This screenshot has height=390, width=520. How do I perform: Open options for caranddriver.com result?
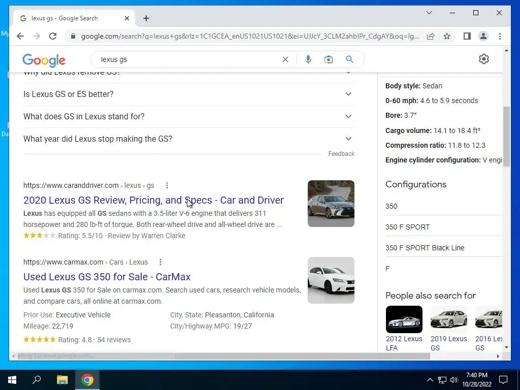pyautogui.click(x=167, y=185)
